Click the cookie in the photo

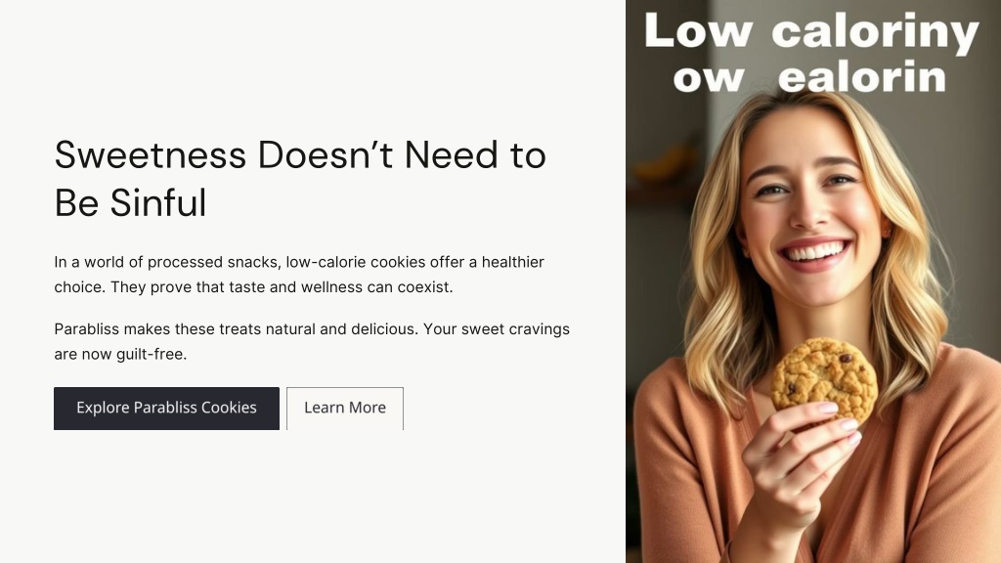click(x=824, y=377)
